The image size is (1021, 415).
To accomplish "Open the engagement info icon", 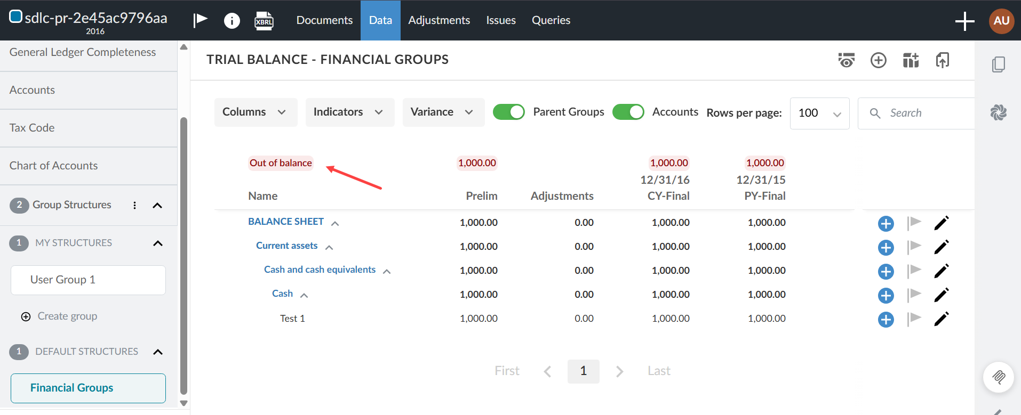I will 232,21.
